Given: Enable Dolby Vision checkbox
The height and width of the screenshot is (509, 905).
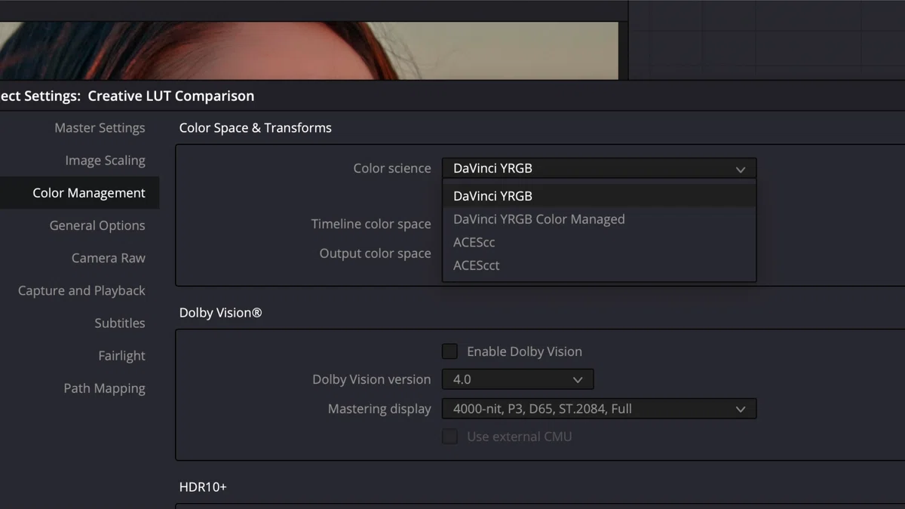Looking at the screenshot, I should [x=449, y=351].
